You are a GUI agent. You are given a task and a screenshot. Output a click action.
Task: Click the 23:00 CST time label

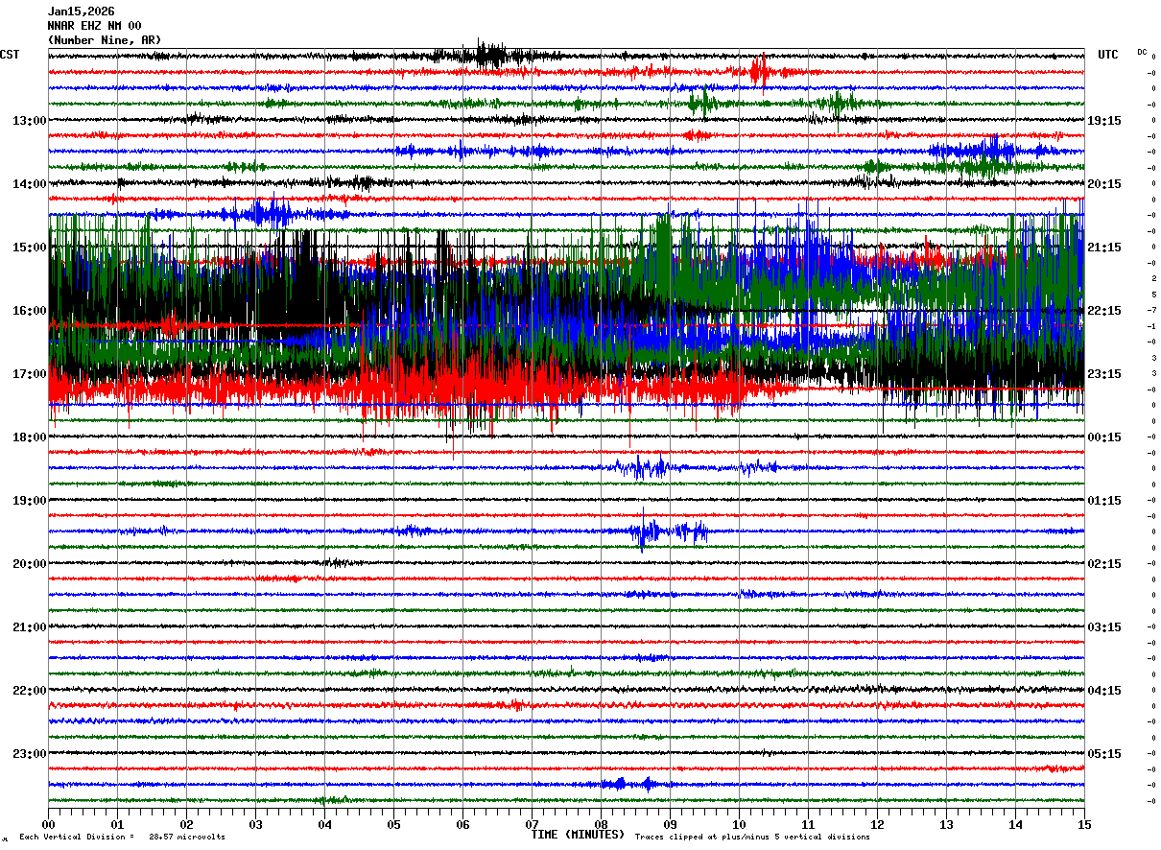click(29, 753)
